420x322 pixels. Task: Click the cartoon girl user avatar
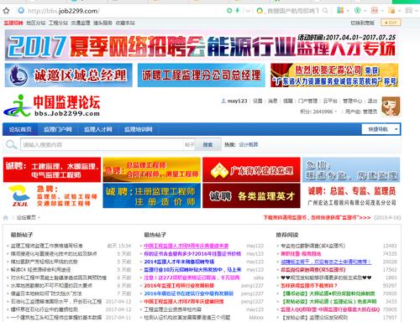[x=391, y=106]
